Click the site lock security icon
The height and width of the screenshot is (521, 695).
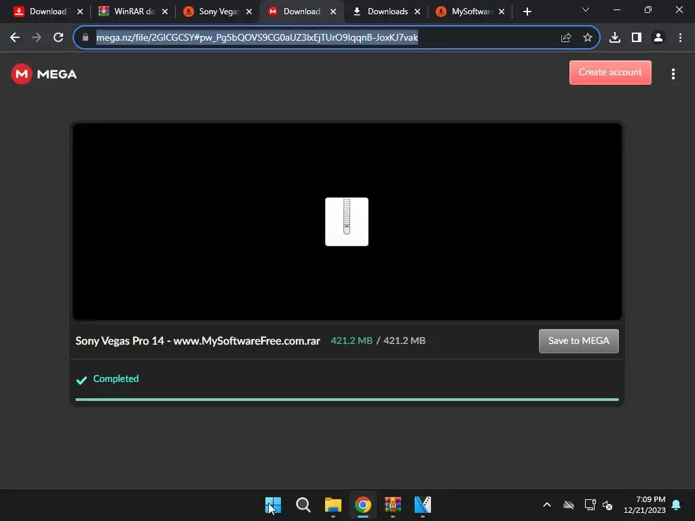point(86,37)
